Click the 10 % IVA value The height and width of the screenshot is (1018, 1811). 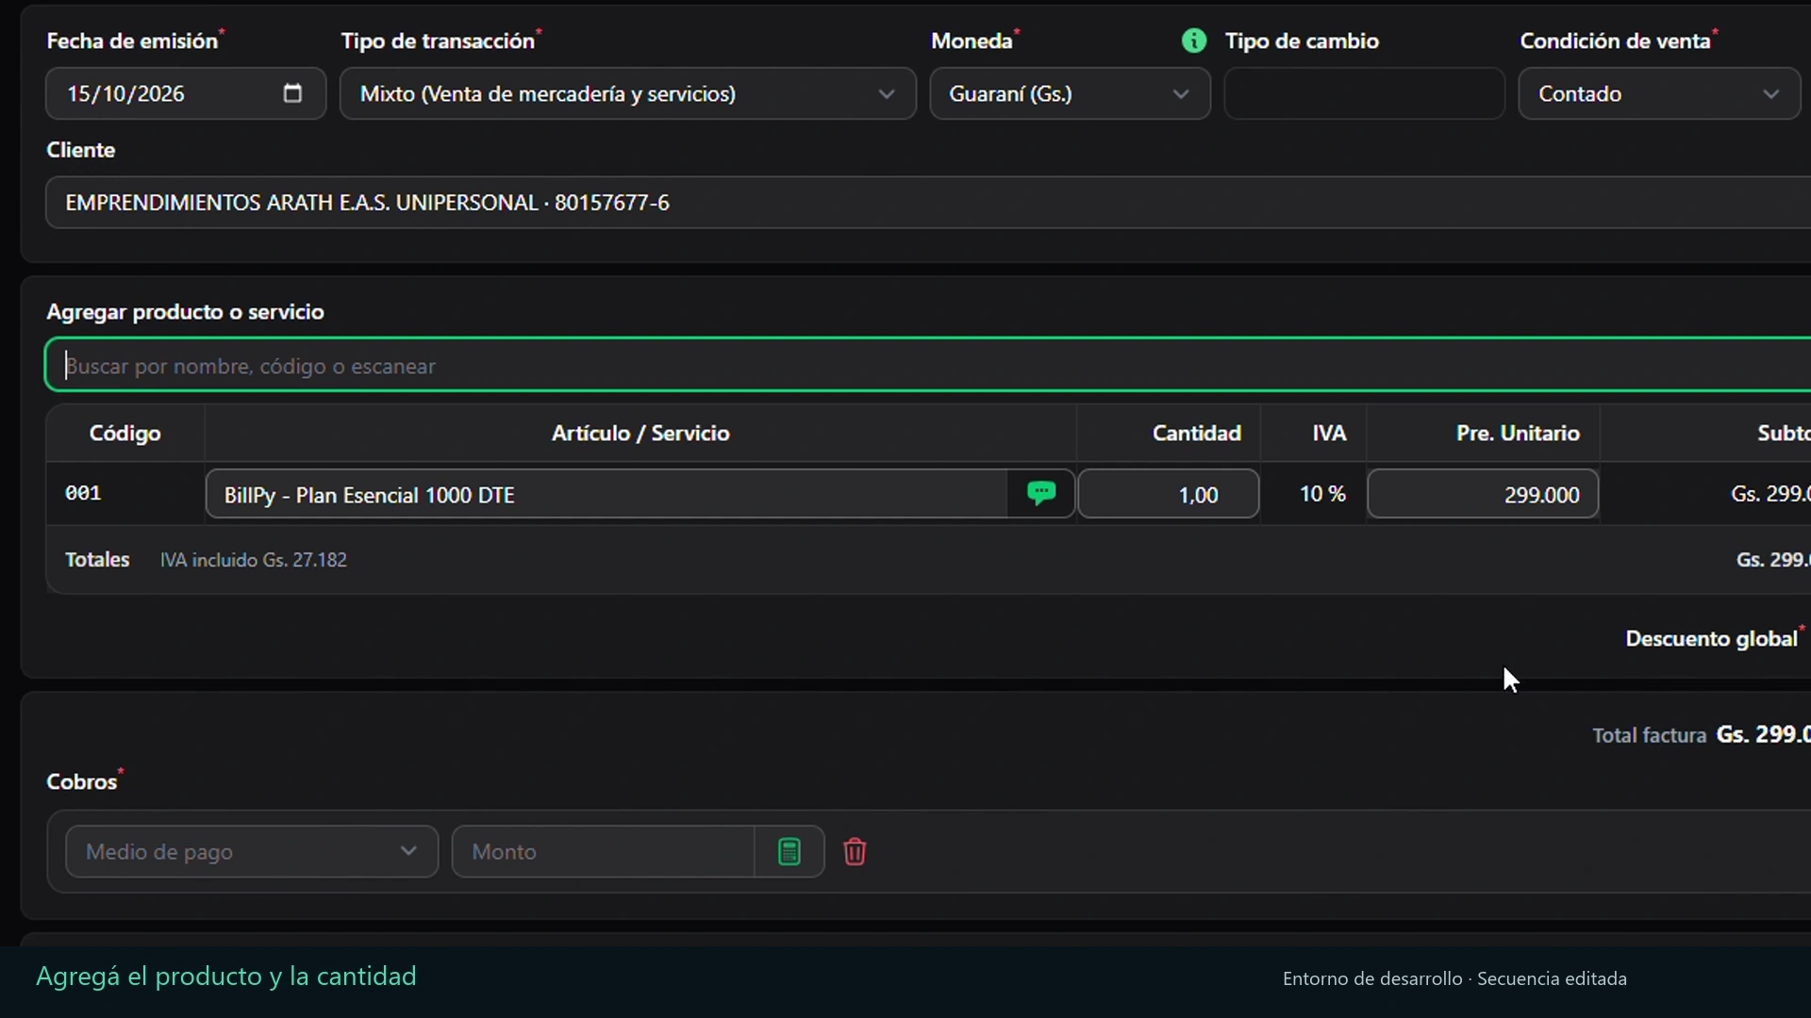[x=1322, y=494]
